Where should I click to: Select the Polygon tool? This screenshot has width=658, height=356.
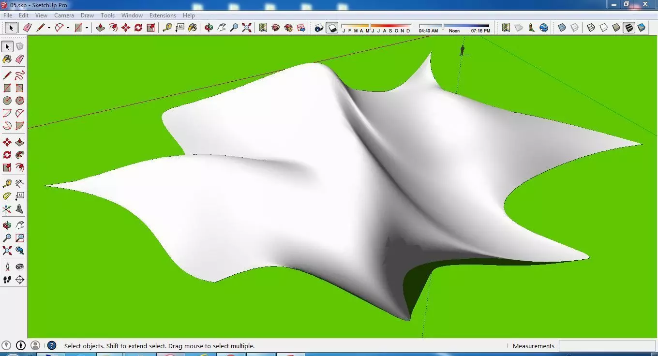[20, 101]
